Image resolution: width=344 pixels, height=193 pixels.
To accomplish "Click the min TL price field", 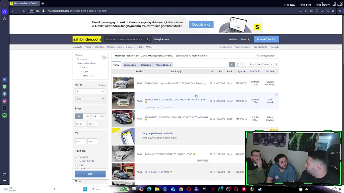I will point(80,124).
